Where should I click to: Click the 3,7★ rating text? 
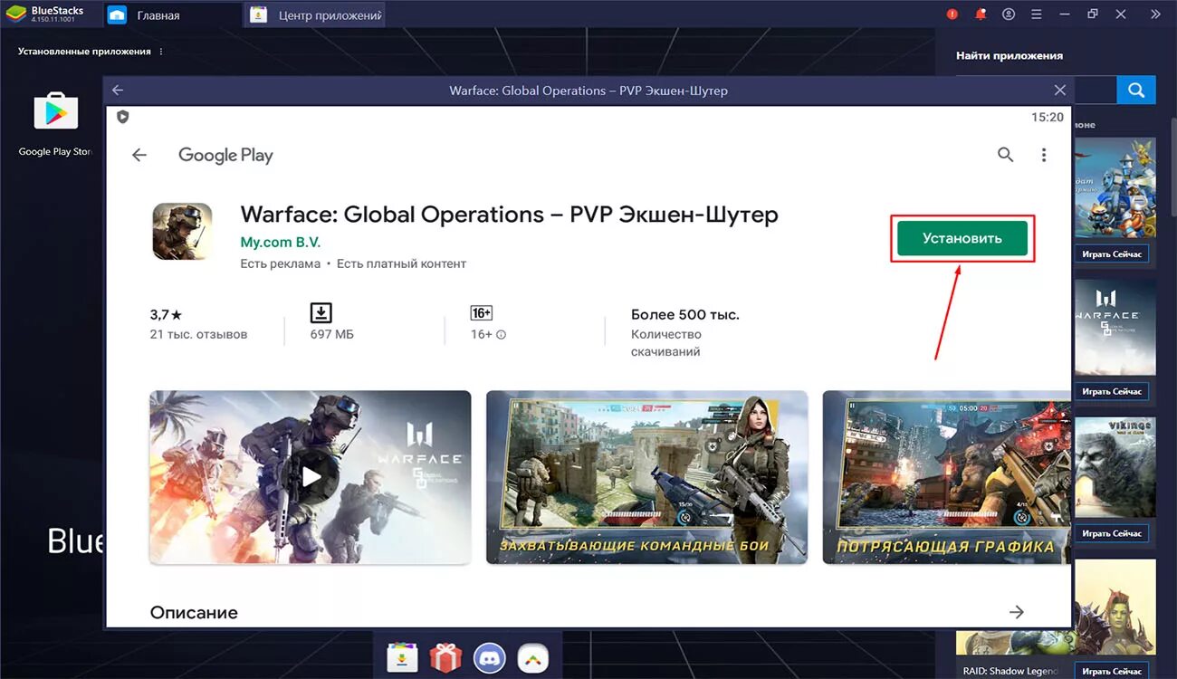[x=166, y=315]
